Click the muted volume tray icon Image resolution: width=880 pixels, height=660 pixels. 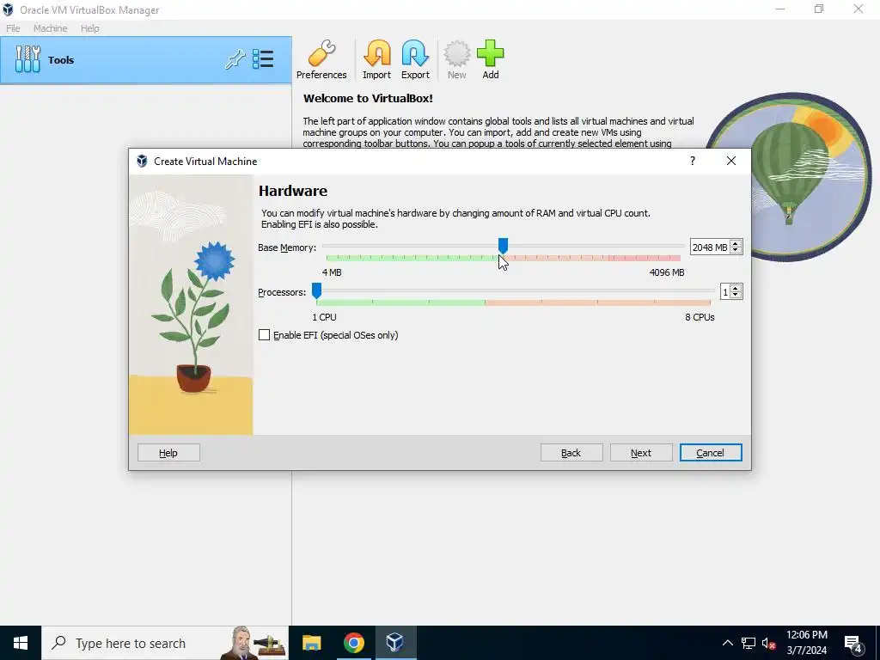pyautogui.click(x=768, y=644)
